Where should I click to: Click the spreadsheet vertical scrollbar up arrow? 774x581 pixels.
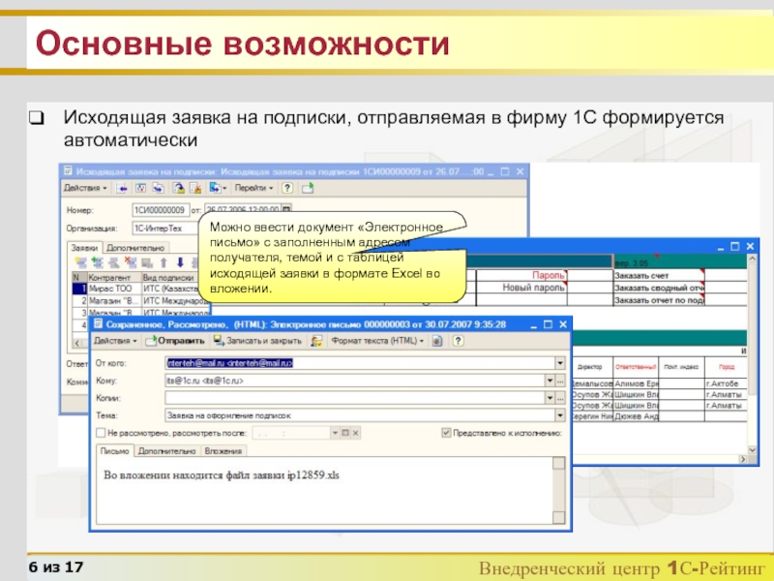(x=752, y=259)
